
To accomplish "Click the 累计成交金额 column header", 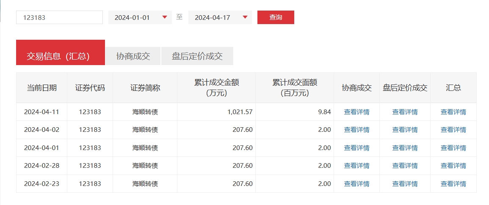I will click(216, 88).
